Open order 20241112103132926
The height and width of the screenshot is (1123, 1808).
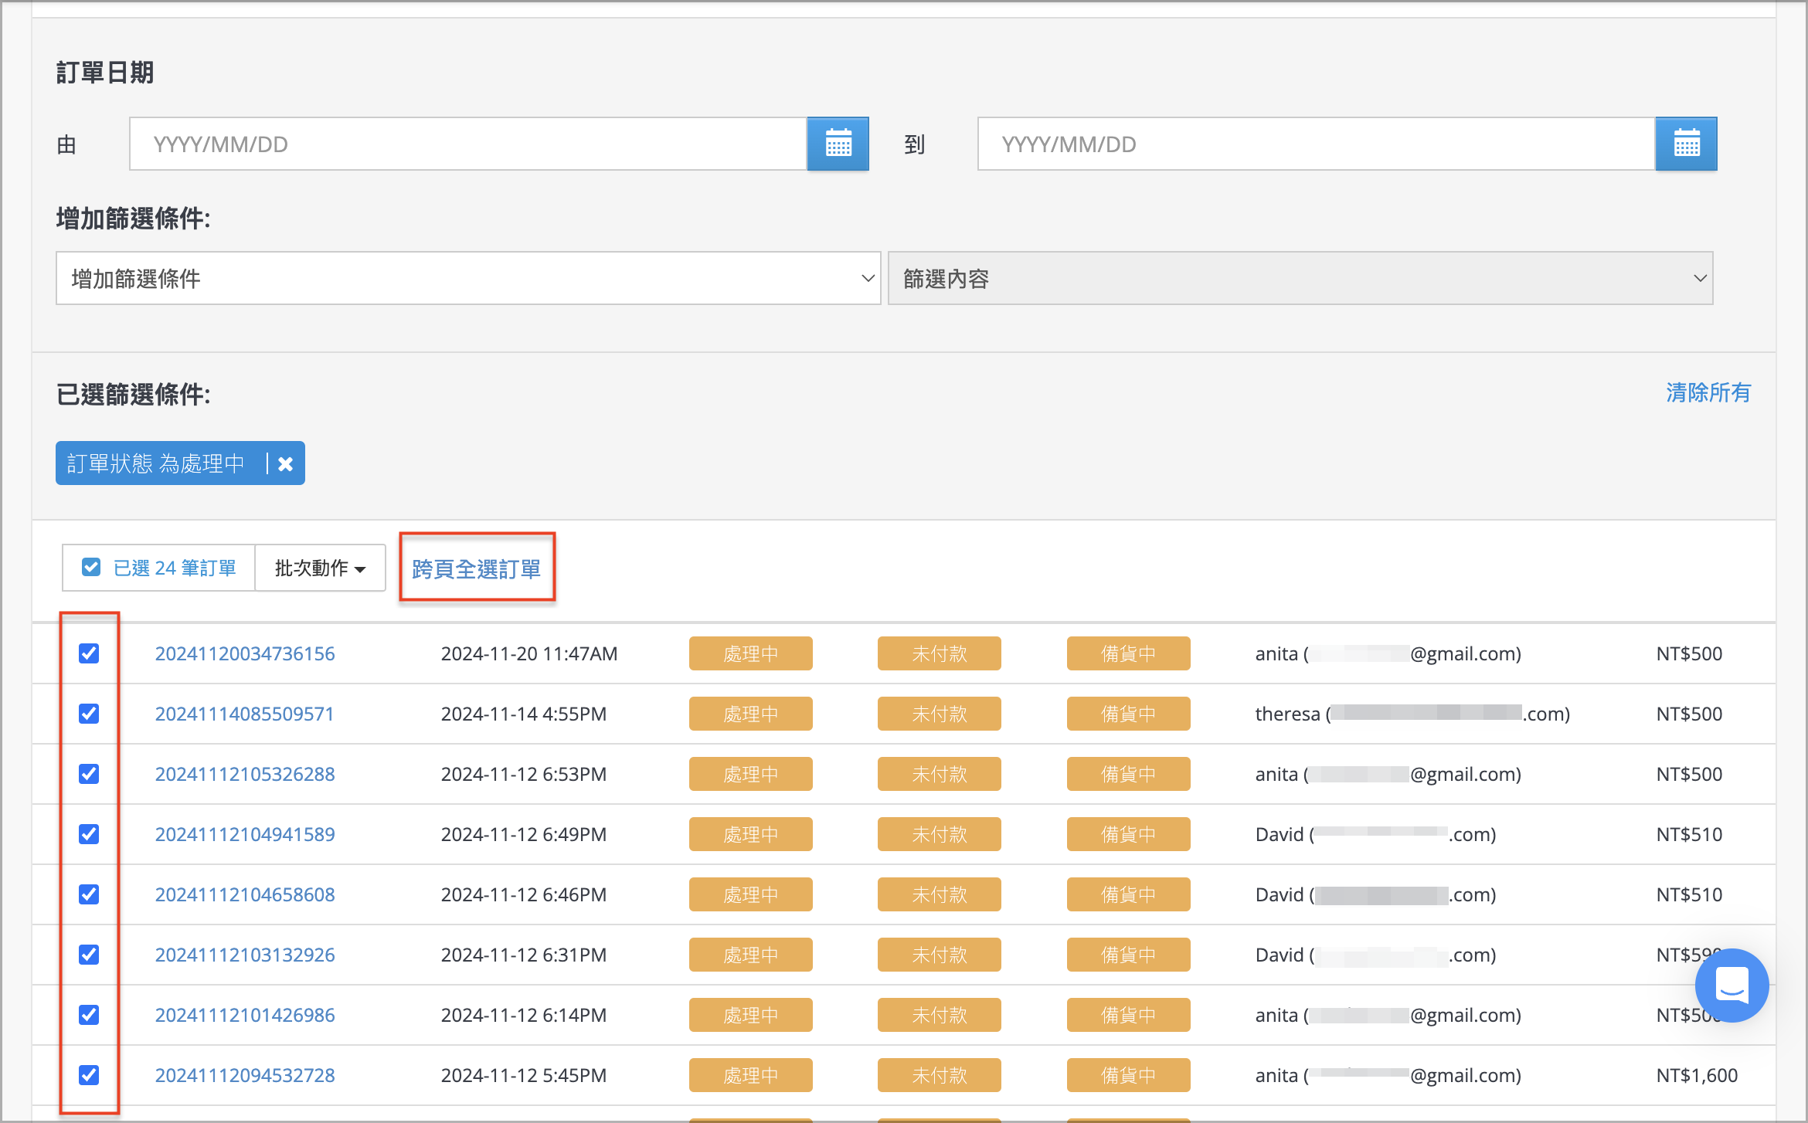point(245,955)
